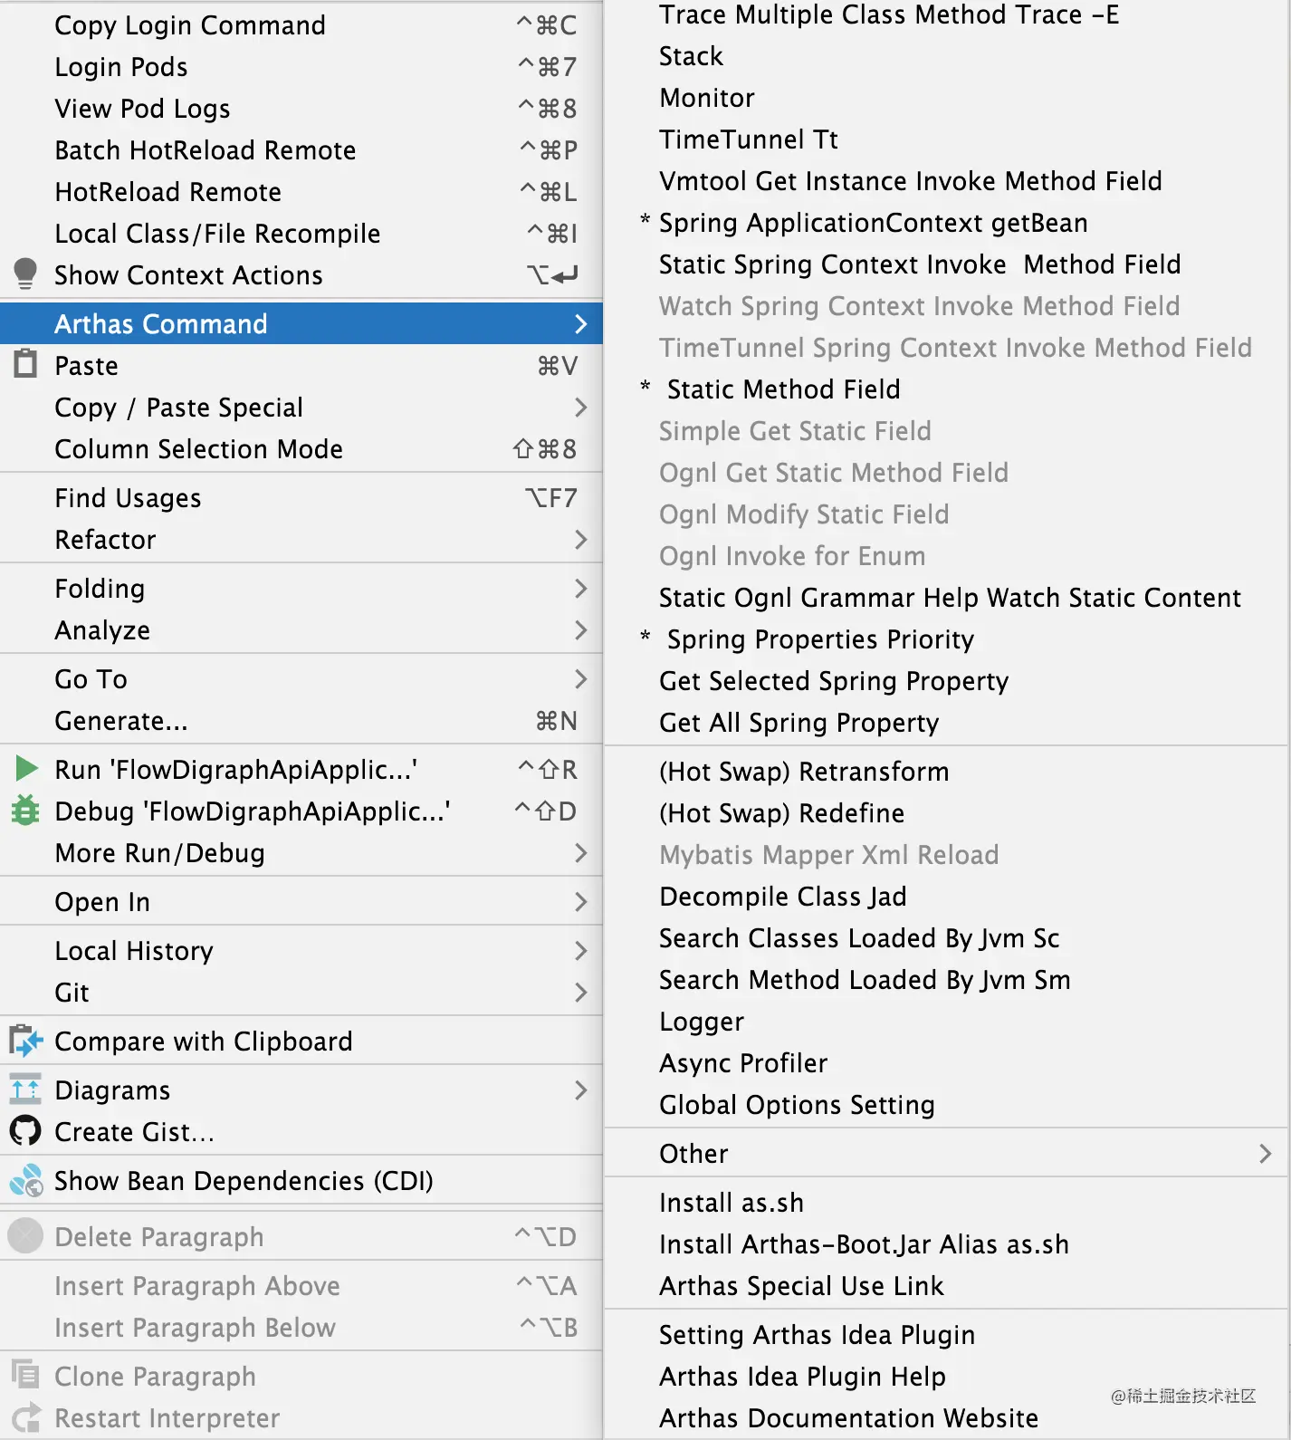Click the green debug bug icon
Viewport: 1291px width, 1440px height.
(x=25, y=811)
